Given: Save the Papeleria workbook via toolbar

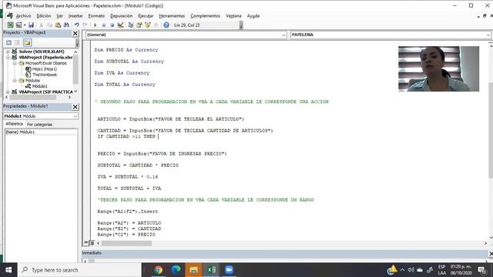Looking at the screenshot, I should coord(31,25).
